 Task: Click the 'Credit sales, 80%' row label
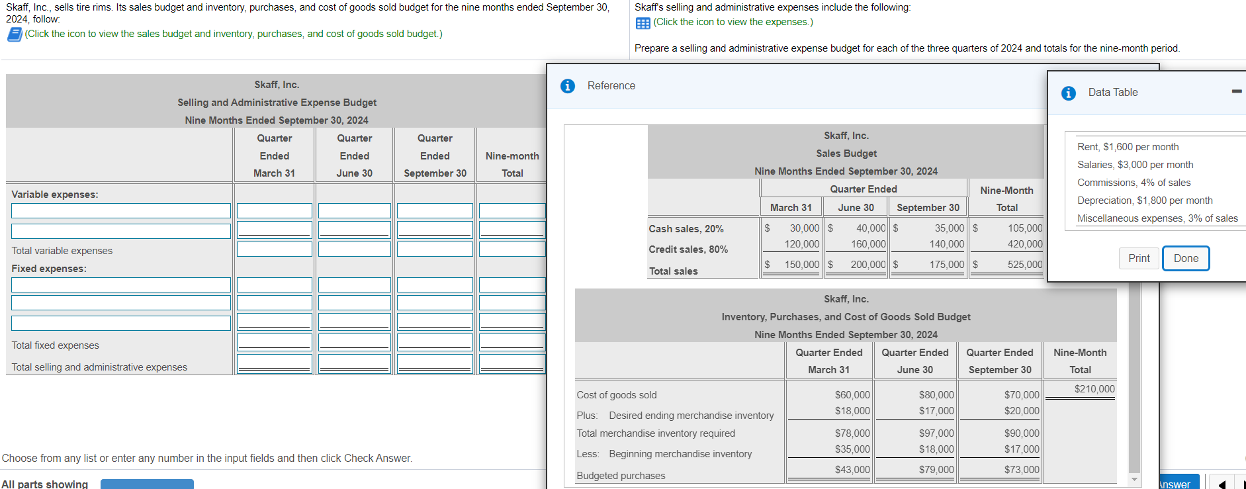click(688, 249)
